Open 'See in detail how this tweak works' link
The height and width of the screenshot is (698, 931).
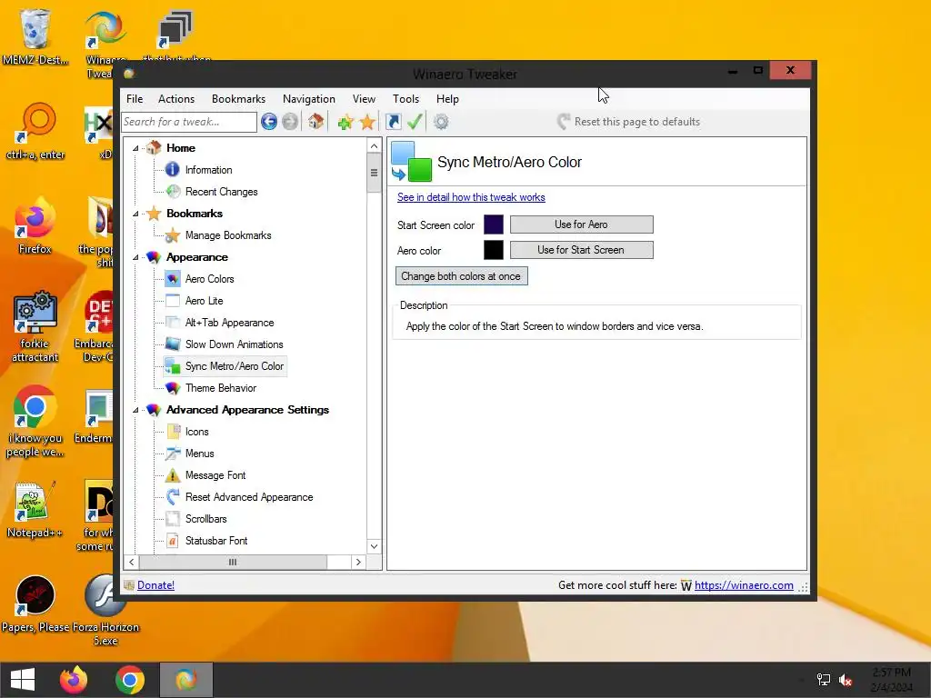coord(471,197)
